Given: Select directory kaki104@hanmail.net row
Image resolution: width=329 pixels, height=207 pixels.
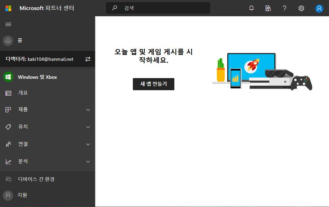Looking at the screenshot, I should 47,59.
